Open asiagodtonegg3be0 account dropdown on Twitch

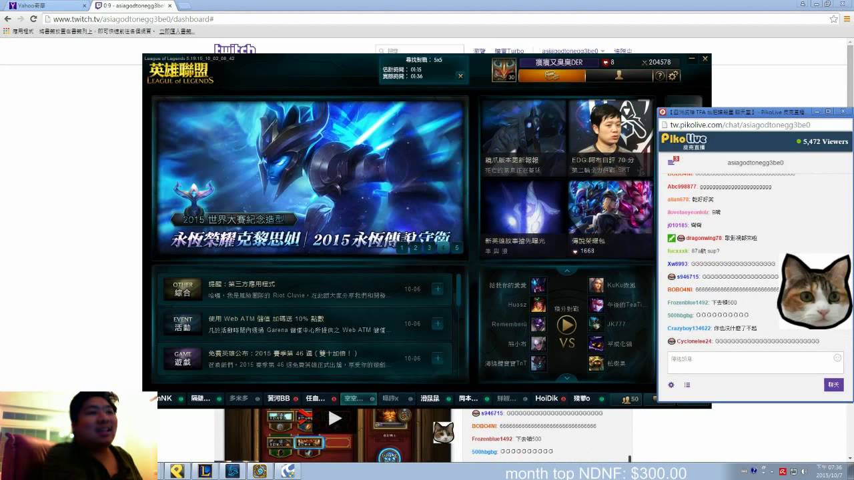[573, 51]
